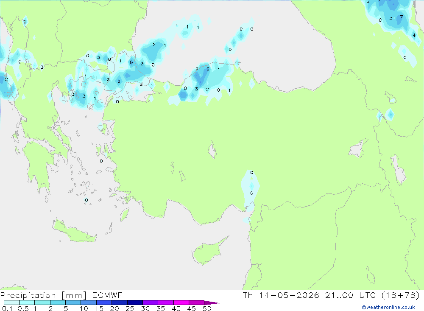Image resolution: width=424 pixels, height=311 pixels.
Task: Click the island of Crete on the map
Action: tap(73, 231)
